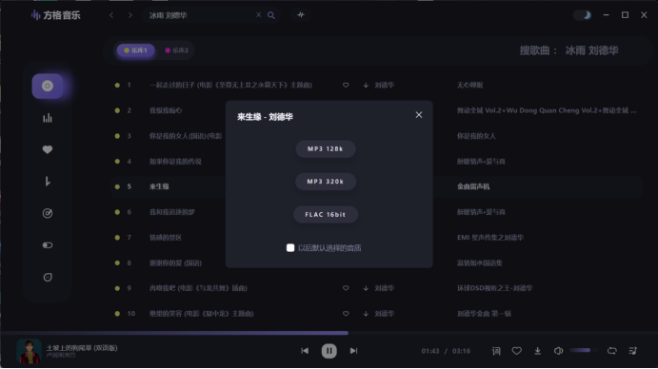Toggle the repeat loop mode icon
The width and height of the screenshot is (658, 369).
coord(612,351)
